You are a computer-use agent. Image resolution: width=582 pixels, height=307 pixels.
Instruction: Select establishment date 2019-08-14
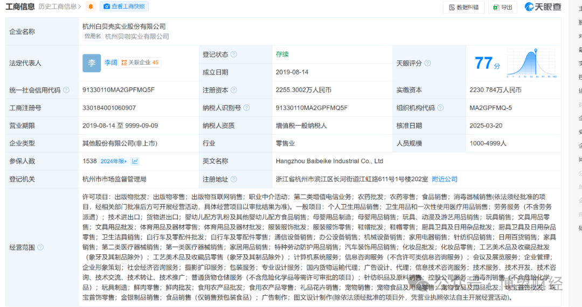292,72
